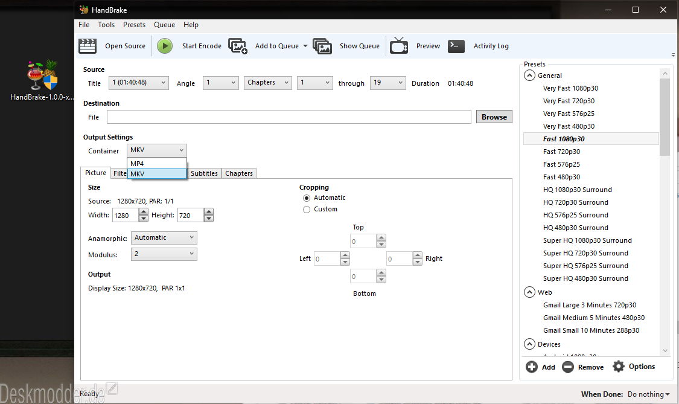Image resolution: width=679 pixels, height=404 pixels.
Task: Select the Very Fast 1080p30 preset
Action: click(570, 88)
